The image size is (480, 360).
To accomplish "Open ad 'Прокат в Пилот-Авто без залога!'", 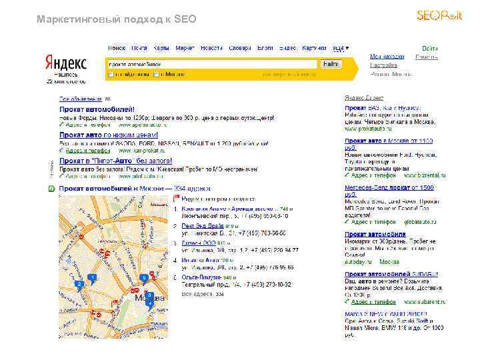I will coord(116,161).
